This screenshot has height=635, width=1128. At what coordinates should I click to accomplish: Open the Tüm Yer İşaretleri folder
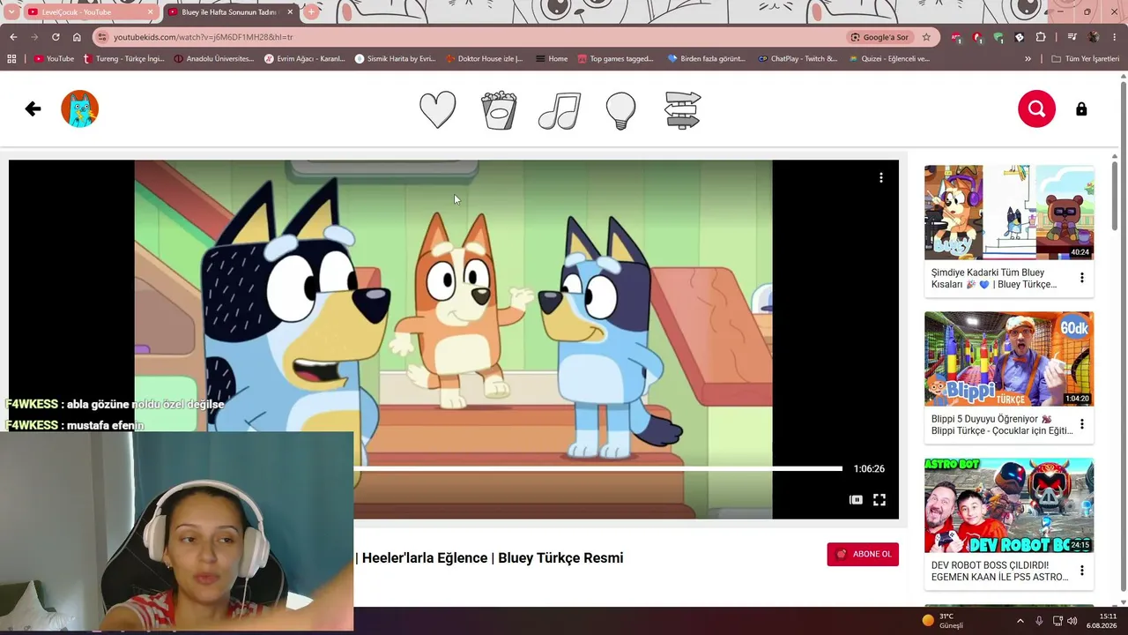1086,59
